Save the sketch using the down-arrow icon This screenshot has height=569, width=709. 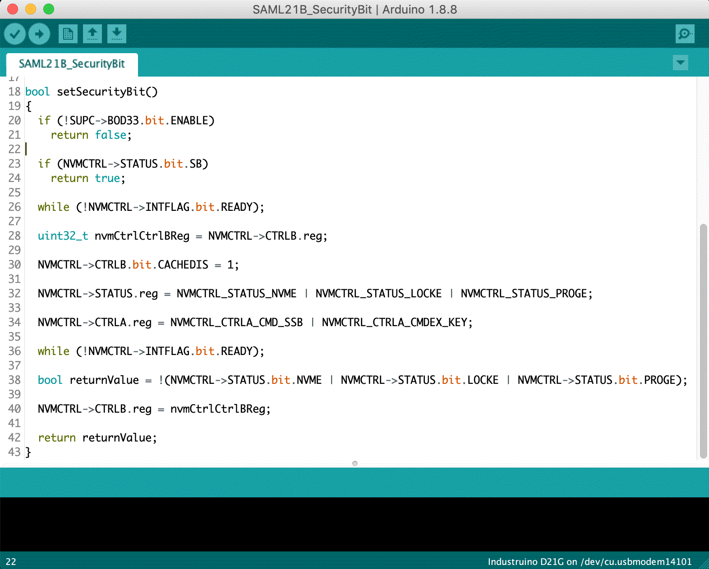click(117, 34)
